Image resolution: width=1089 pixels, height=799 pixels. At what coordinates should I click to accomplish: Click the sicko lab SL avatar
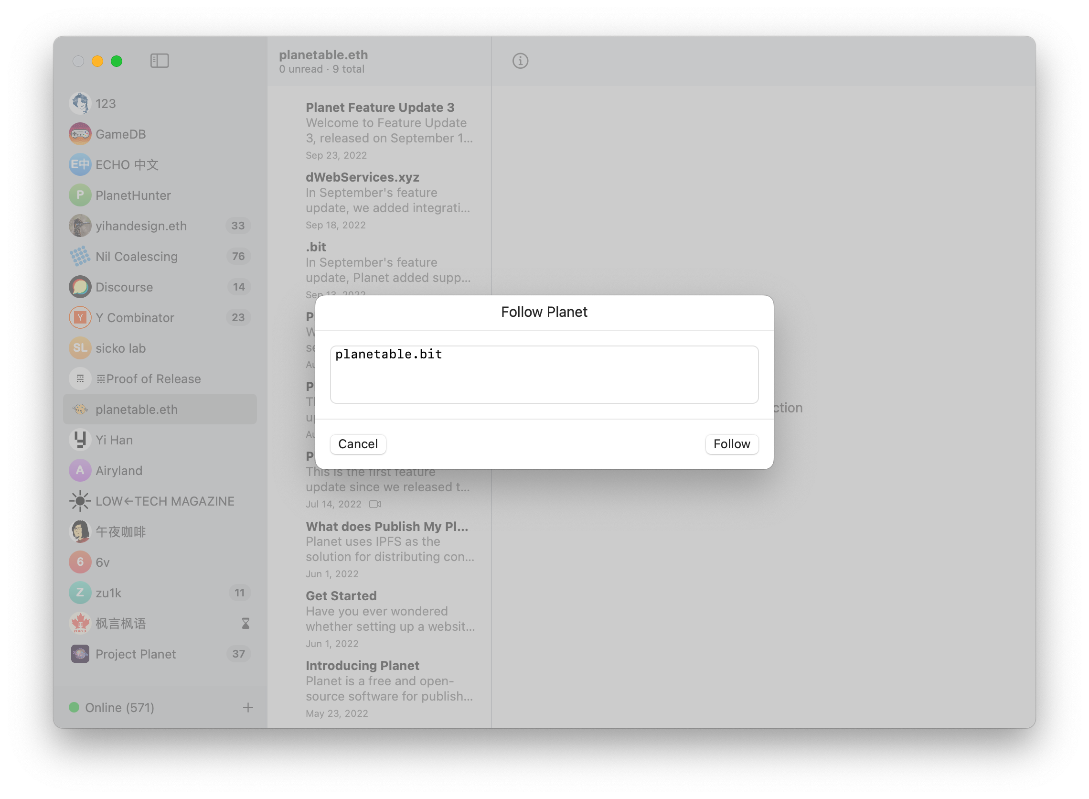80,348
